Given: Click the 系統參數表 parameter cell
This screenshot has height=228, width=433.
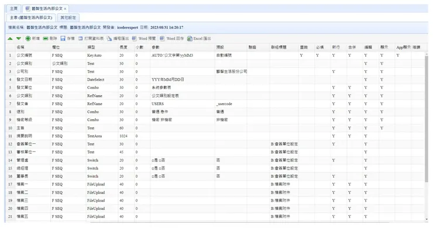Looking at the screenshot, I should [x=182, y=88].
